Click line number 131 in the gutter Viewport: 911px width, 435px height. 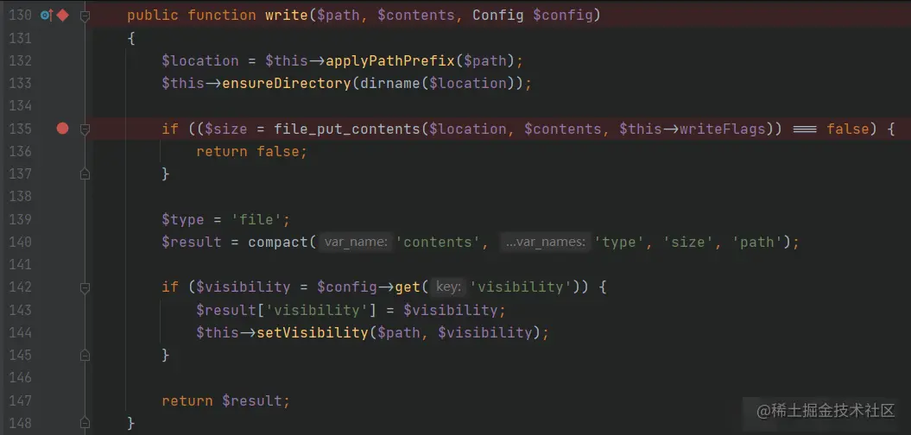(x=21, y=38)
